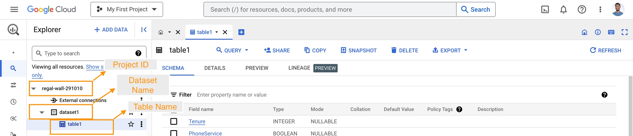Switch to the PREVIEW tab
The width and height of the screenshot is (633, 136).
[257, 68]
